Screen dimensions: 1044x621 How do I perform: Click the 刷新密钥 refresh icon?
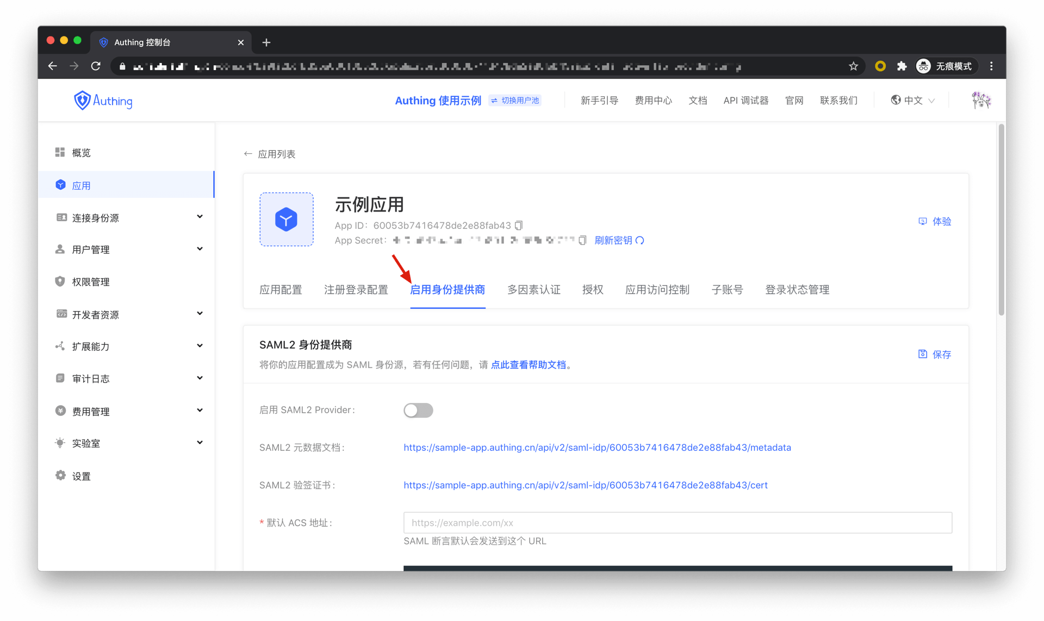[x=640, y=240]
